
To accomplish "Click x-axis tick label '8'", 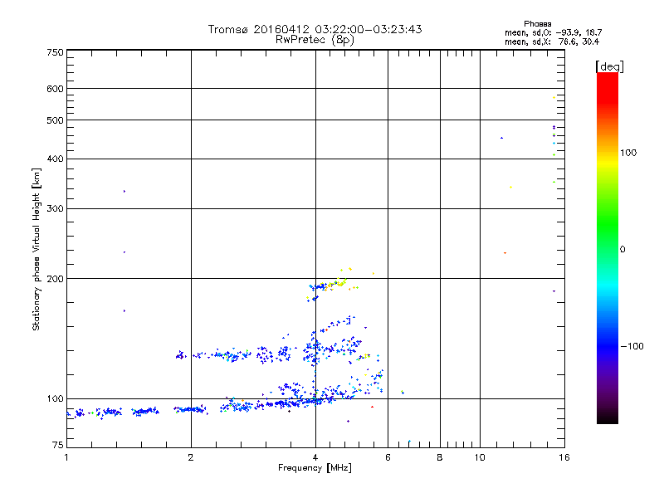I will (x=440, y=457).
